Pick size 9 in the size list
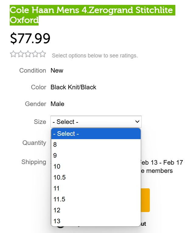This screenshot has height=233, width=189. click(x=96, y=156)
